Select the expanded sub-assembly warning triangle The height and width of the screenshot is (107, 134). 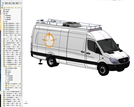pos(6,66)
